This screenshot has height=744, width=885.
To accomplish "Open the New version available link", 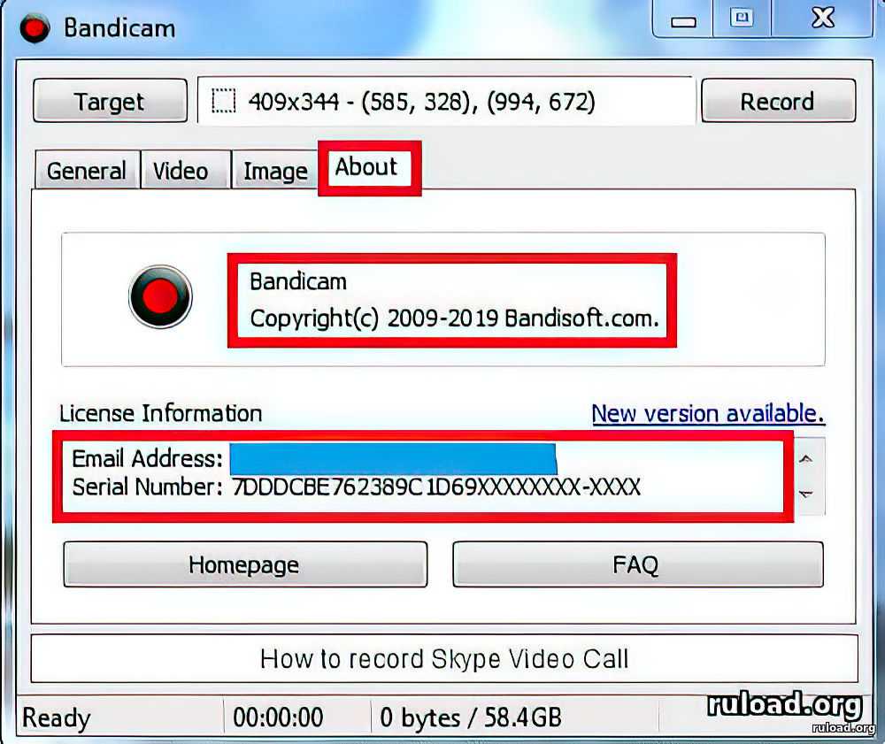I will (x=708, y=413).
